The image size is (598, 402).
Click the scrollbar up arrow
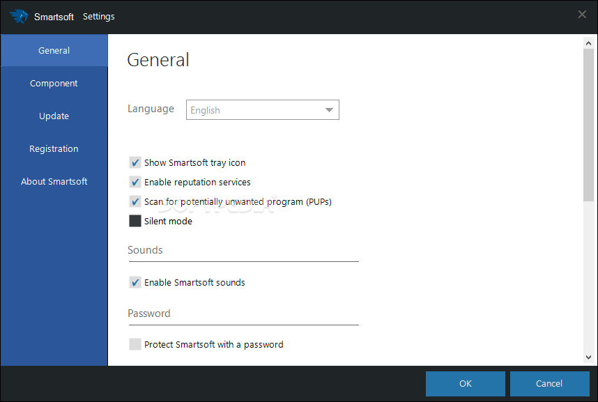tap(588, 43)
